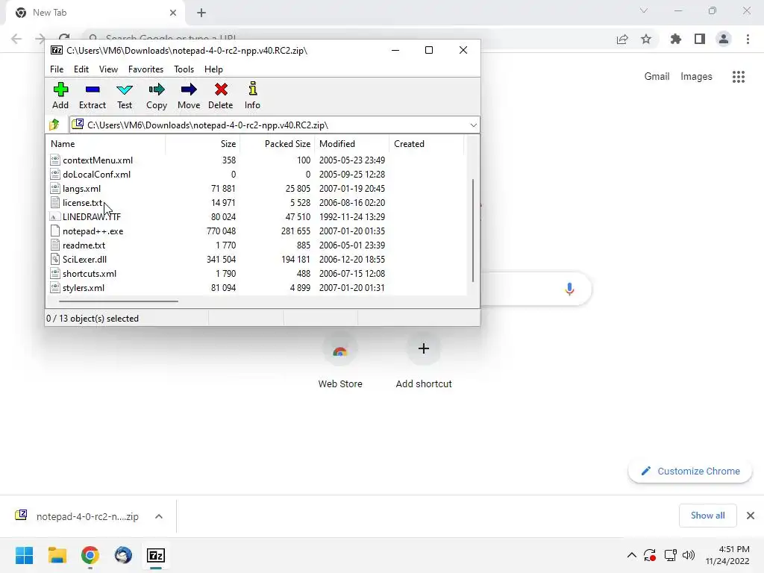This screenshot has height=573, width=764.
Task: Select doLocalConf.xml file
Action: tap(96, 175)
